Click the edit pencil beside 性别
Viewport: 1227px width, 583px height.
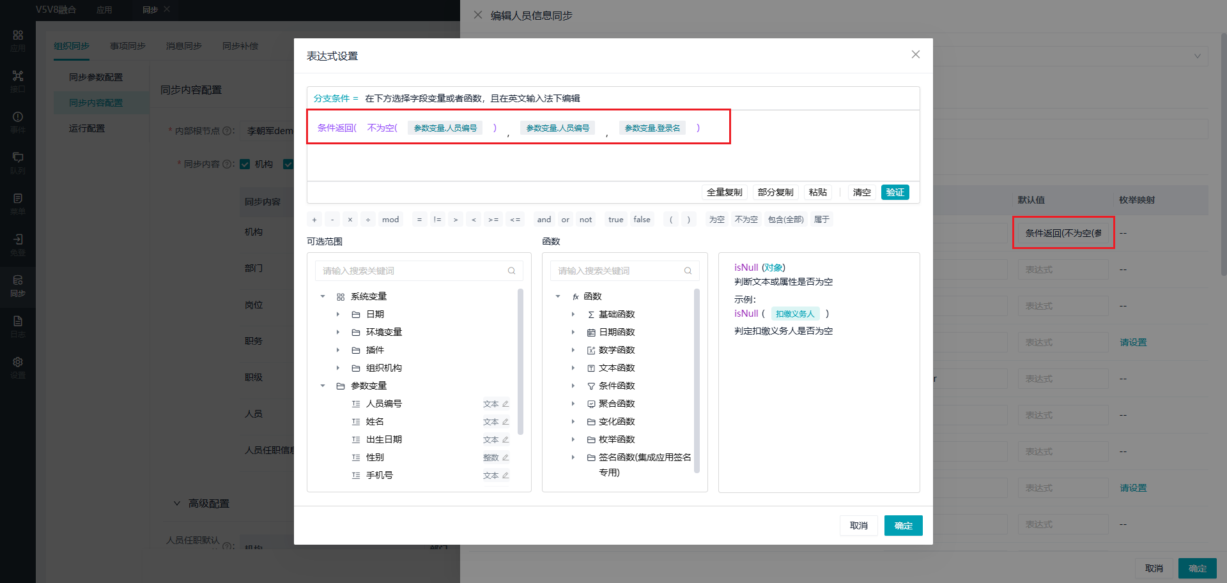[505, 457]
